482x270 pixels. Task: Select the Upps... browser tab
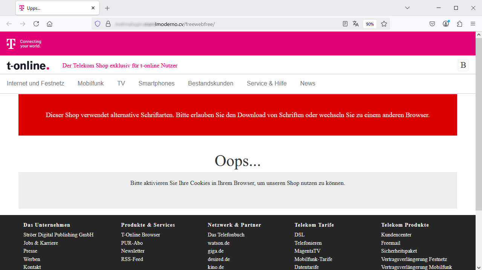pyautogui.click(x=57, y=8)
